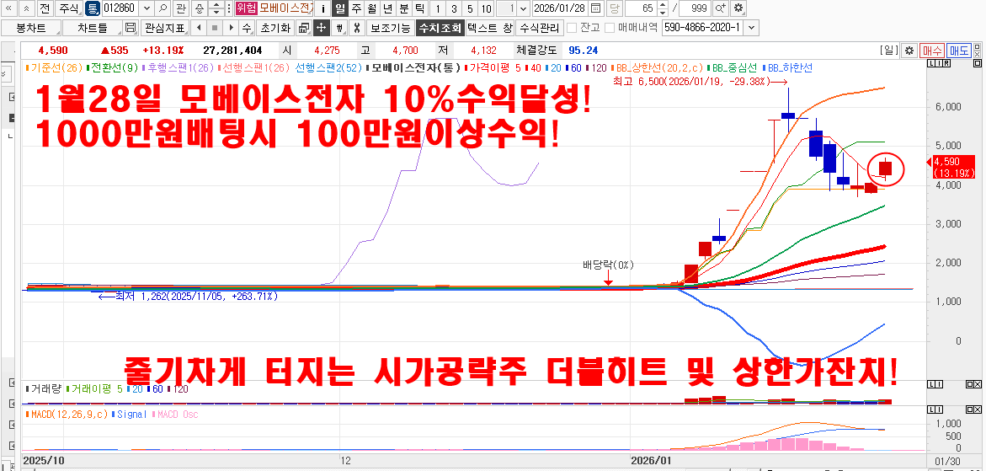The image size is (986, 471).
Task: Open the account number 590-4866-2020-1 dropdown
Action: click(750, 27)
